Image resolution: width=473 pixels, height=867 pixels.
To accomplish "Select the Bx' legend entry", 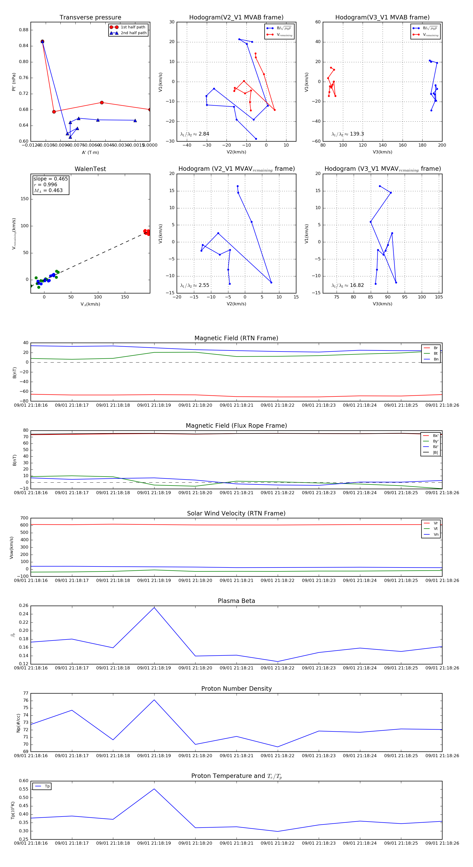I will (x=431, y=436).
